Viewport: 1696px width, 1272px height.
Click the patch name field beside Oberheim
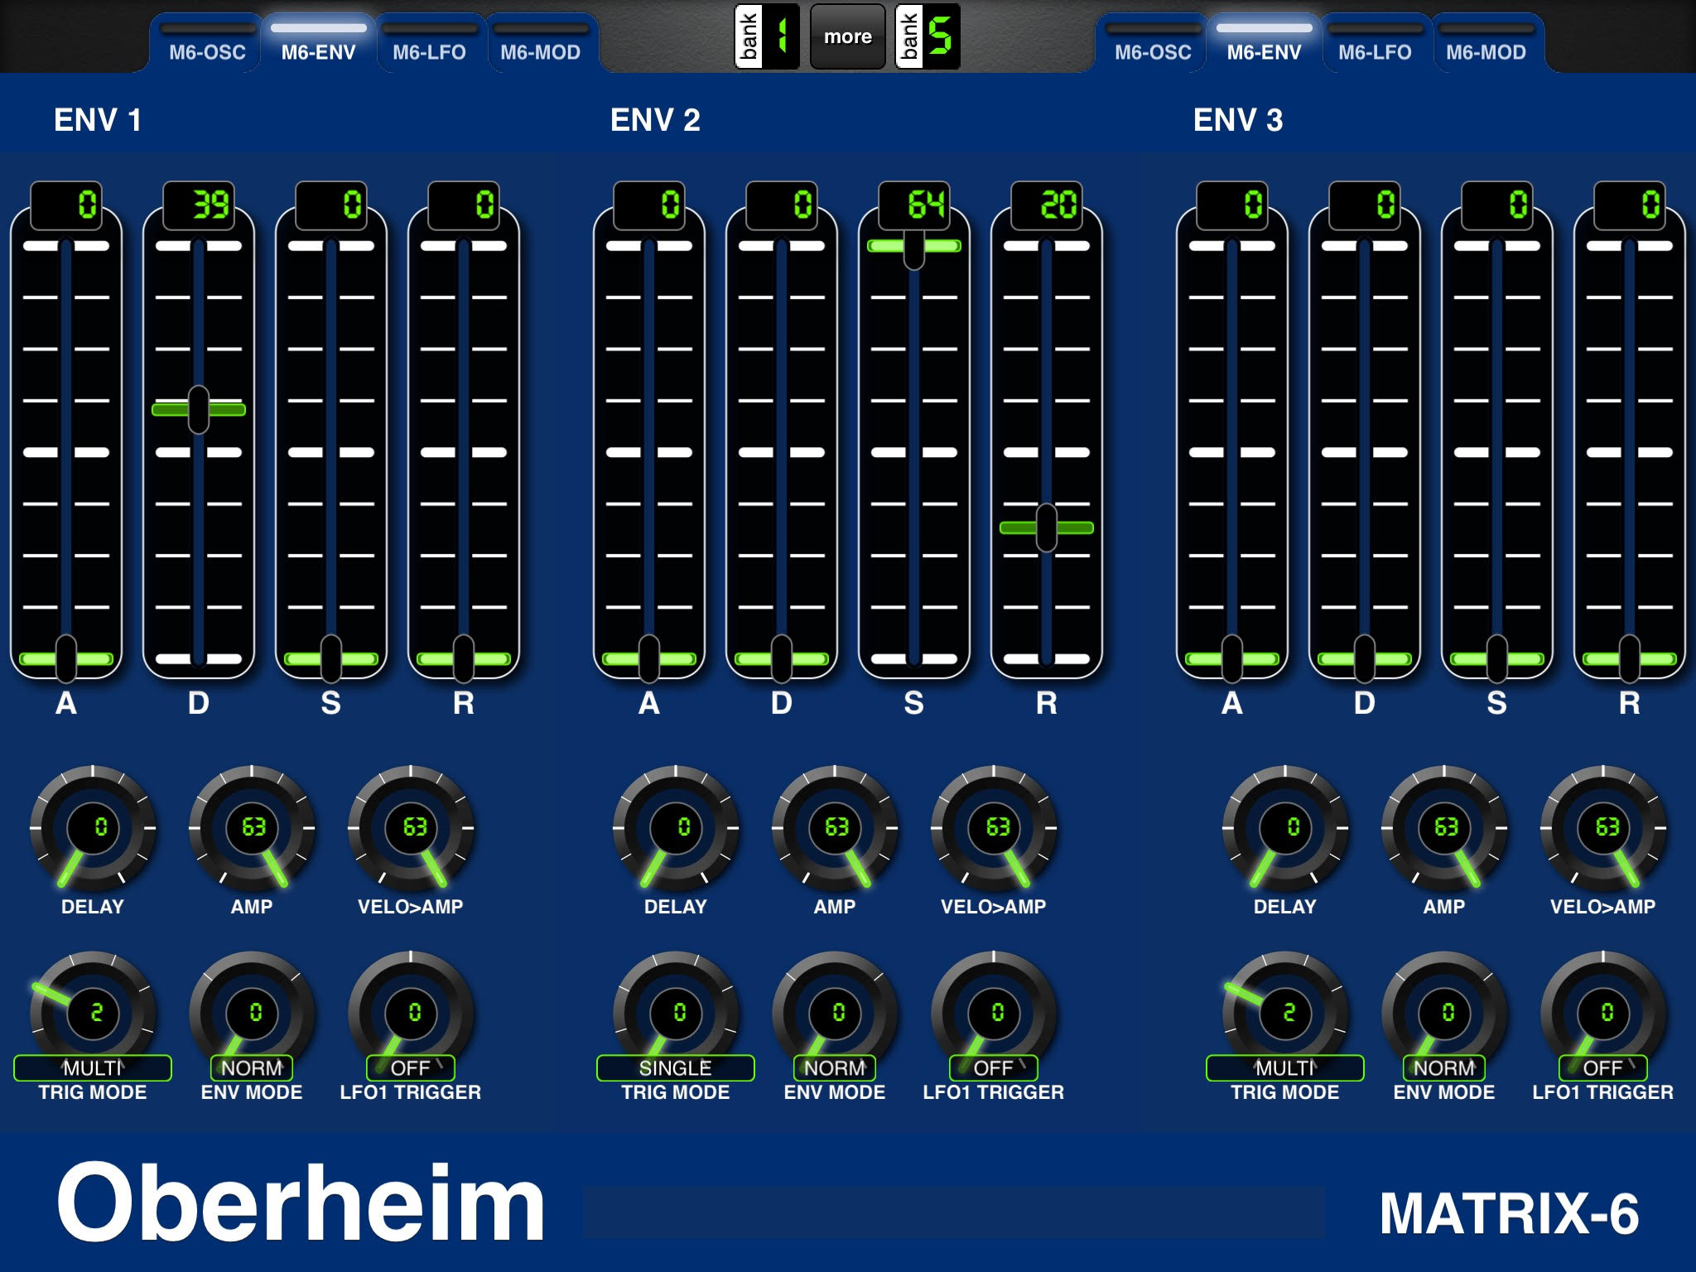point(954,1212)
